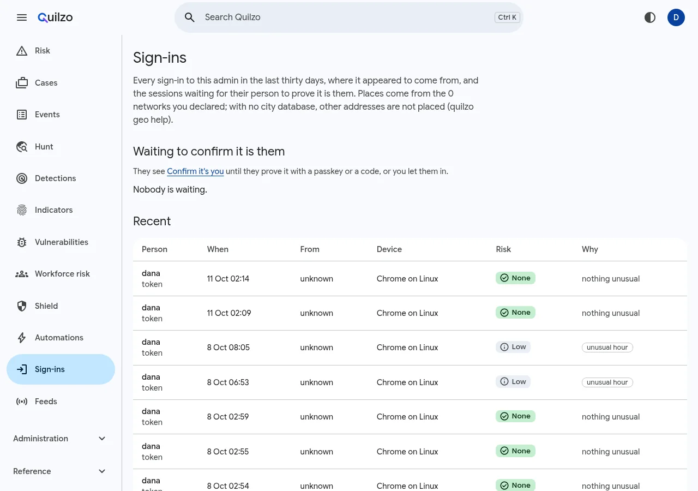698x491 pixels.
Task: Select the 8 Oct 02:55 timestamp
Action: click(228, 452)
